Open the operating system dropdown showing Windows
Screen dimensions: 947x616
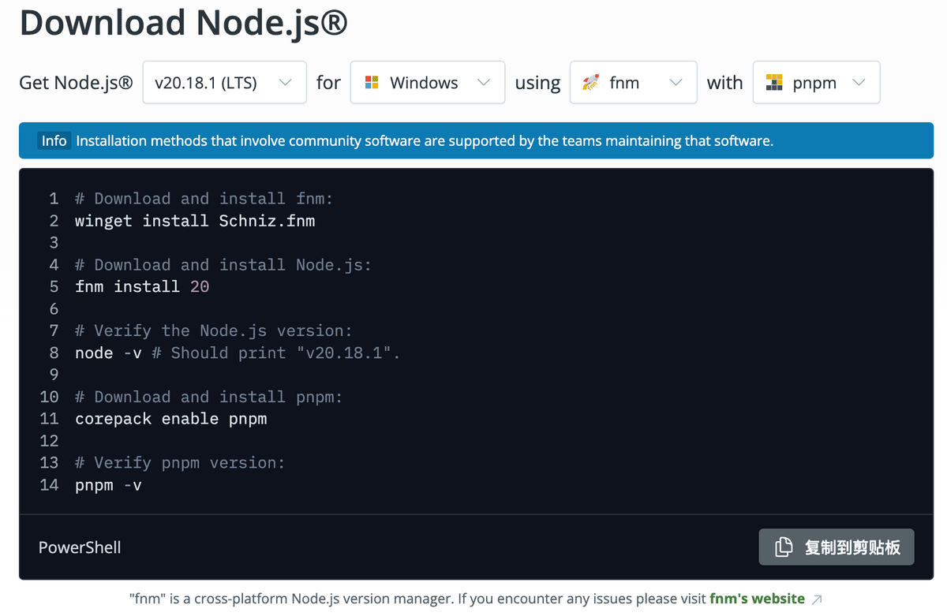pyautogui.click(x=427, y=81)
